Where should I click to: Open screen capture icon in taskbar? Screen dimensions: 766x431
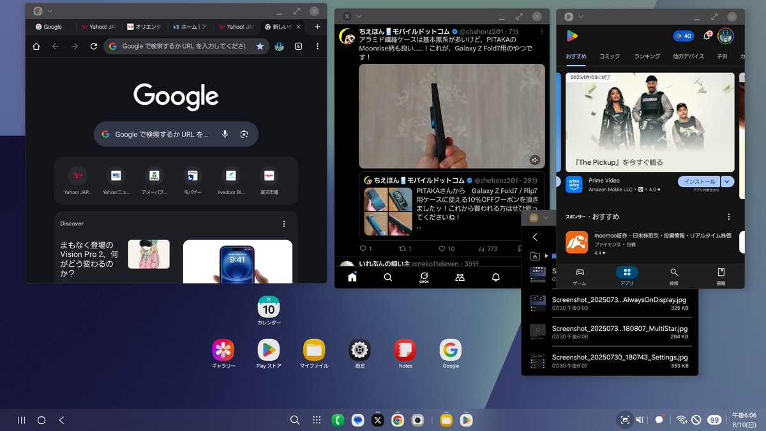pos(624,420)
